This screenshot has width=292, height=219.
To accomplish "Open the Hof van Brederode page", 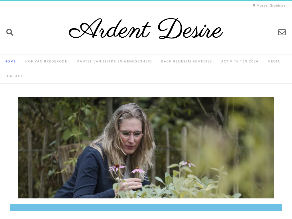I will [x=46, y=61].
